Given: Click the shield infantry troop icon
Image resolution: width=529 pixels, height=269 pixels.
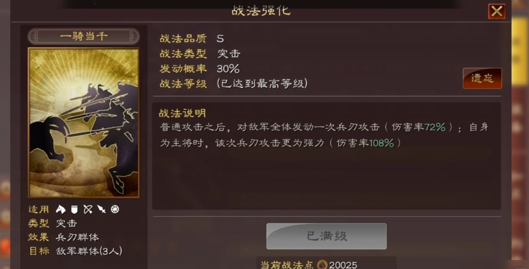Looking at the screenshot, I should [x=74, y=210].
